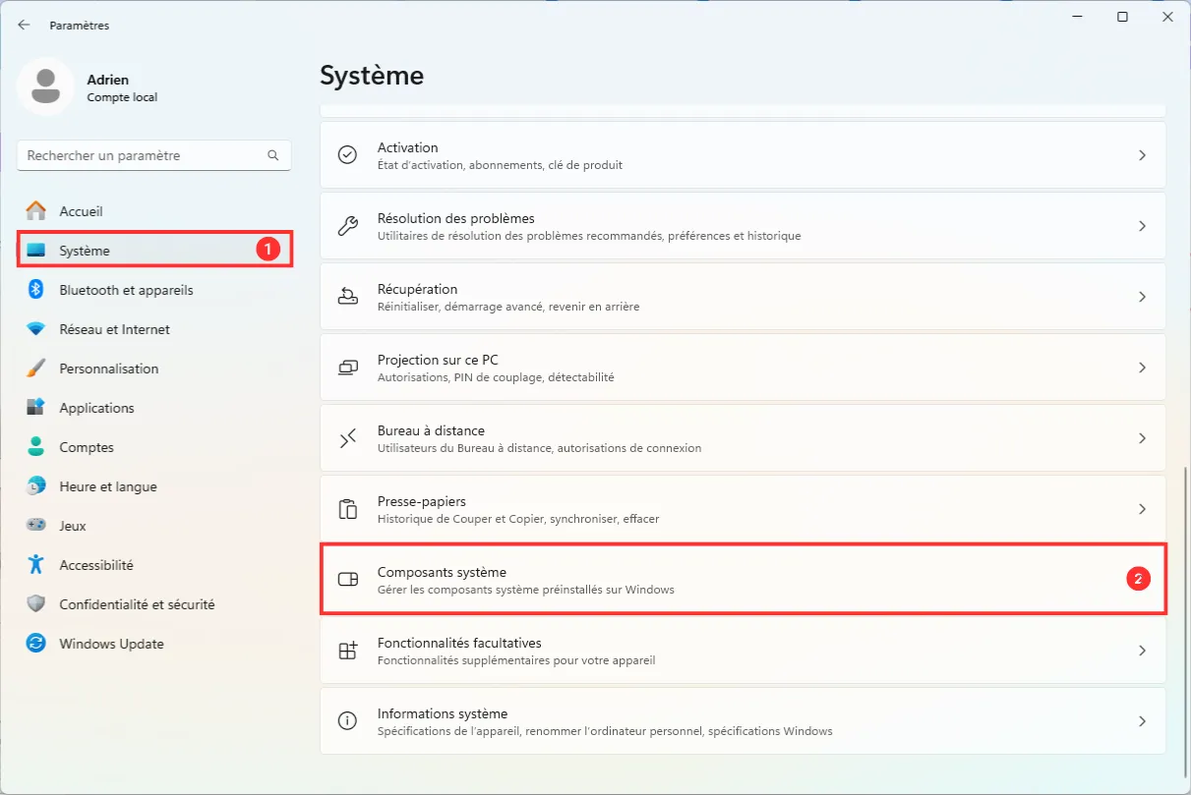The image size is (1191, 795).
Task: Open the Activation settings row
Action: point(743,155)
